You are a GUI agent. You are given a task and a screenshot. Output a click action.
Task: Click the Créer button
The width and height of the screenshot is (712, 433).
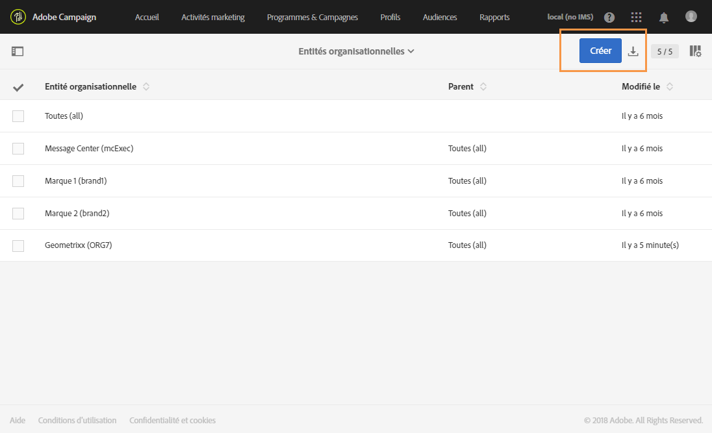click(600, 51)
